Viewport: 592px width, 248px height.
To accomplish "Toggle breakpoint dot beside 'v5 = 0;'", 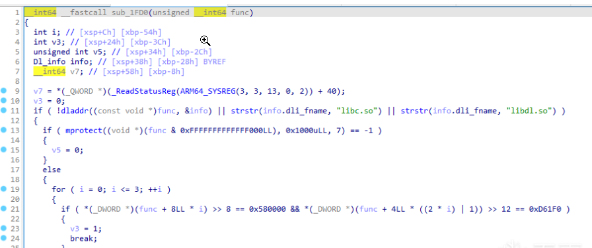I will (4, 150).
